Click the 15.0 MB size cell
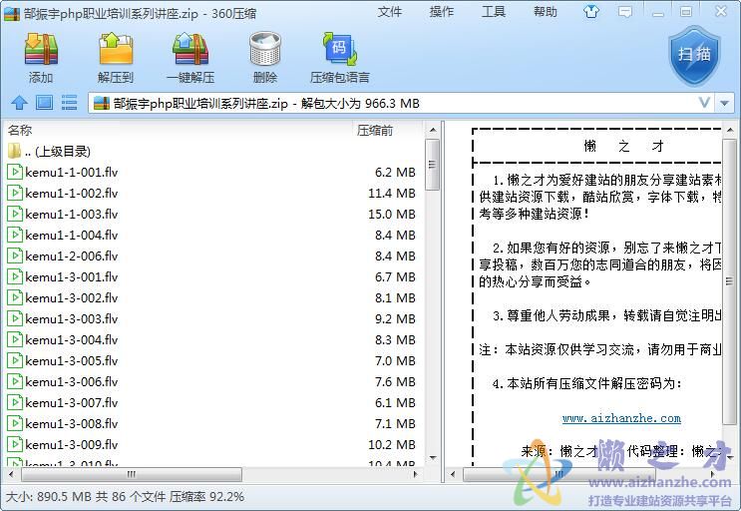The width and height of the screenshot is (741, 511). tap(392, 215)
